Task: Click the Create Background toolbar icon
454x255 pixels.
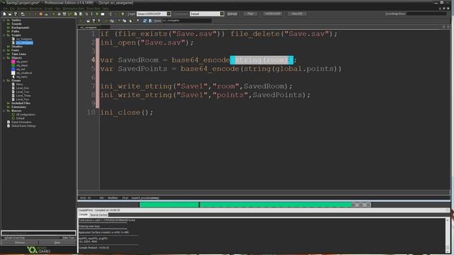Action: pyautogui.click(x=65, y=14)
